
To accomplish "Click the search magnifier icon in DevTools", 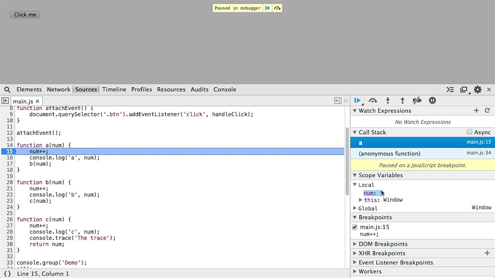I will click(7, 90).
